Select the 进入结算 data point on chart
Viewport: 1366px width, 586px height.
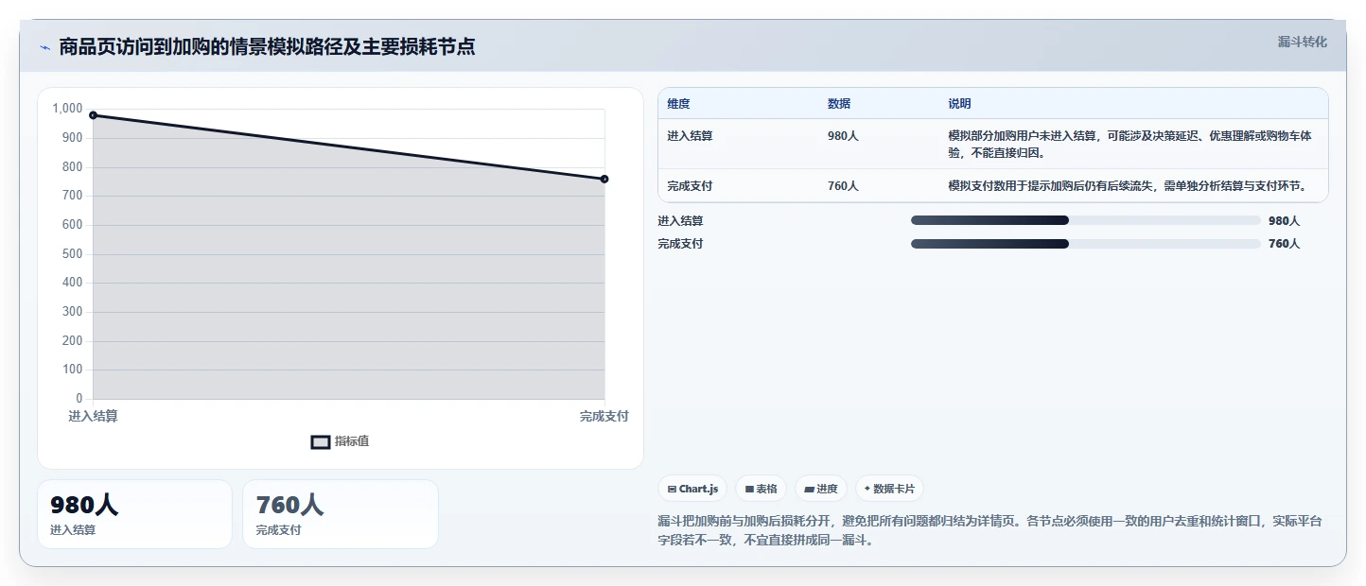click(93, 115)
